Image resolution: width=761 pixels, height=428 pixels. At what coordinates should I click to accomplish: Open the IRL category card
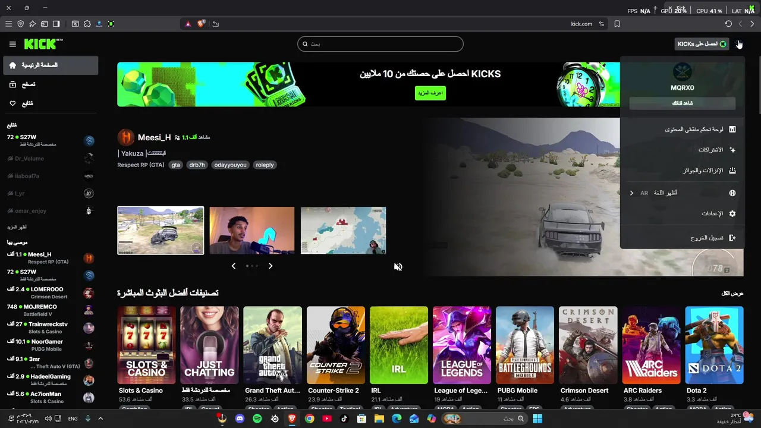399,345
